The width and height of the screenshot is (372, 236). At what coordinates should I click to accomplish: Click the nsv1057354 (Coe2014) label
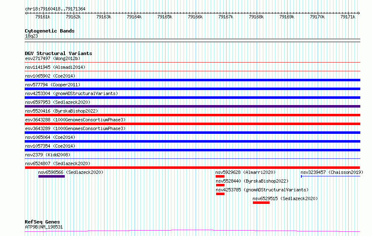coord(50,146)
